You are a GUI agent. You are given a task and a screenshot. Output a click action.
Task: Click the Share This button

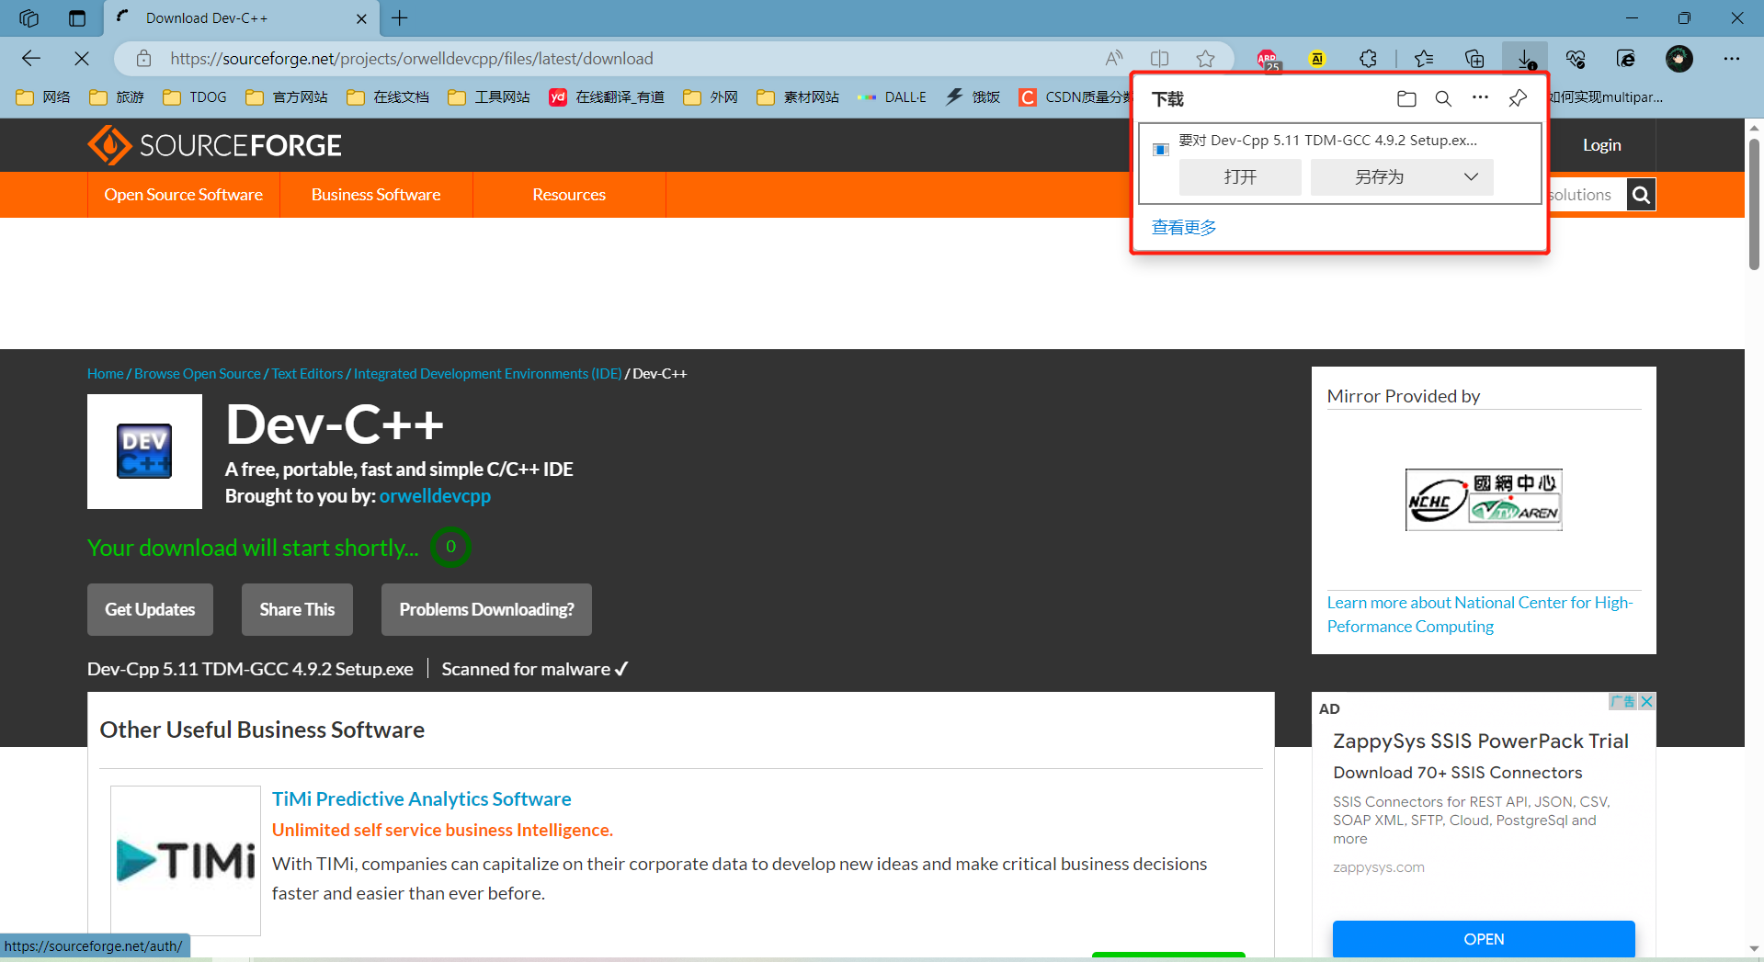coord(297,609)
